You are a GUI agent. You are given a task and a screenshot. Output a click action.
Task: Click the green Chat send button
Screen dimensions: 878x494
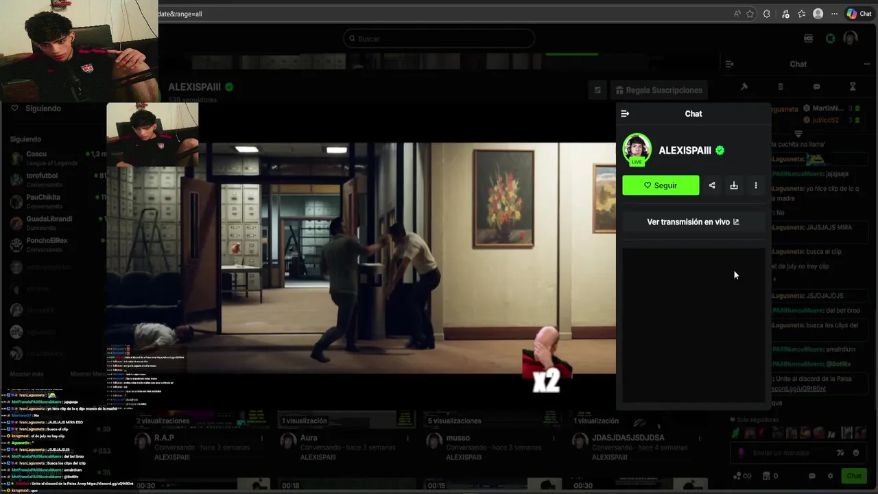tap(853, 475)
